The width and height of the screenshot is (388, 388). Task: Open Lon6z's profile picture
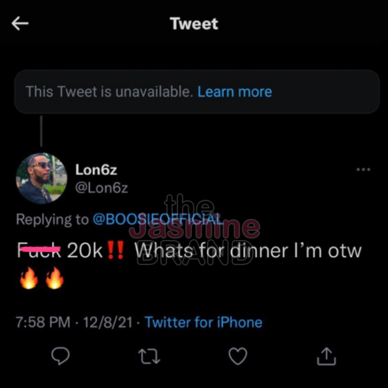click(x=41, y=178)
